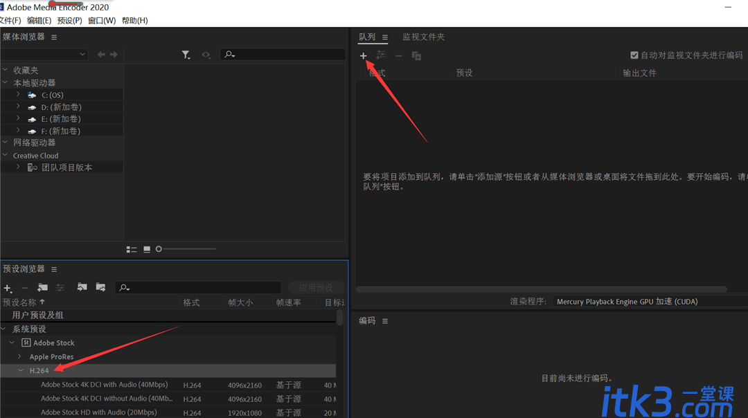Open the File (文件) menu
The image size is (748, 418).
coord(10,21)
